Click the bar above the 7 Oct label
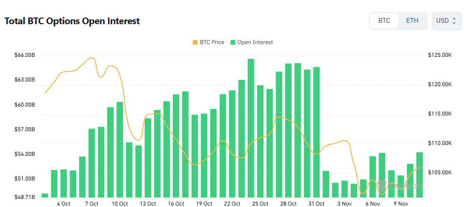 92,162
